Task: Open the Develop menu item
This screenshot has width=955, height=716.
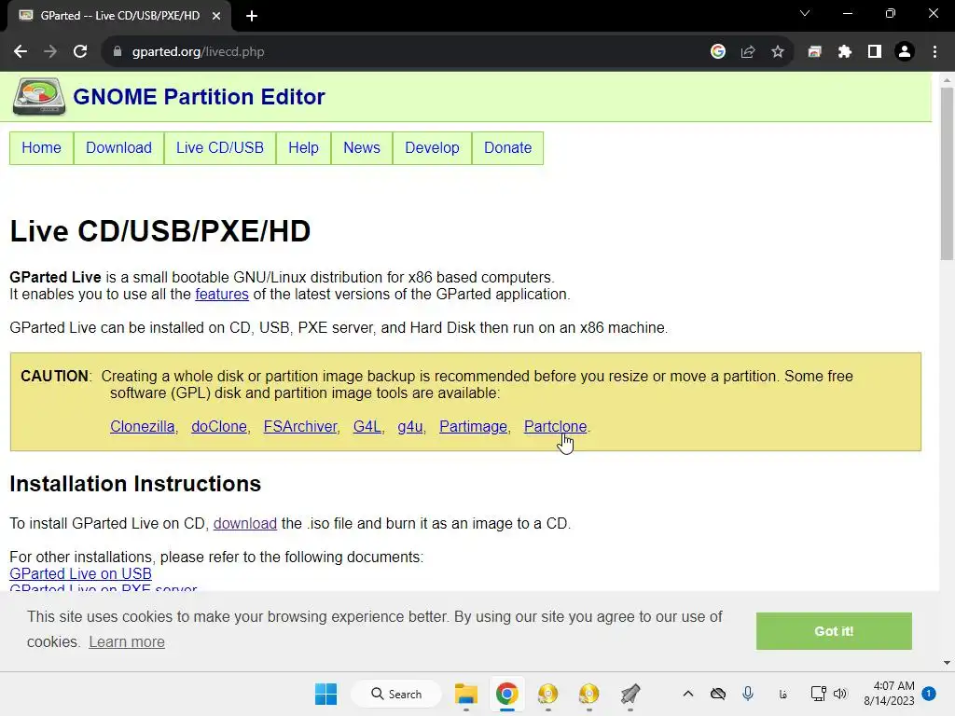Action: (432, 148)
